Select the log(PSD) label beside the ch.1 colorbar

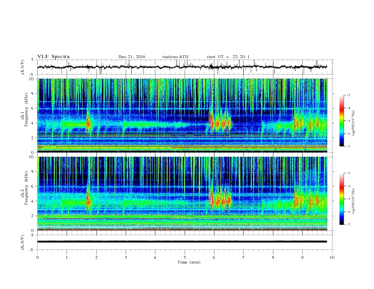click(354, 123)
